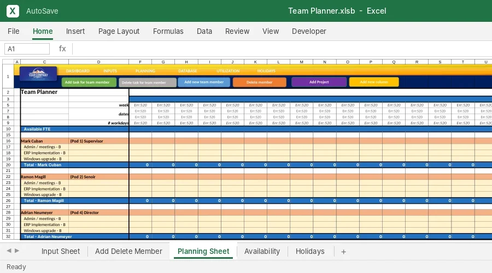Select row 26 header
The height and width of the screenshot is (273, 492).
pyautogui.click(x=8, y=200)
